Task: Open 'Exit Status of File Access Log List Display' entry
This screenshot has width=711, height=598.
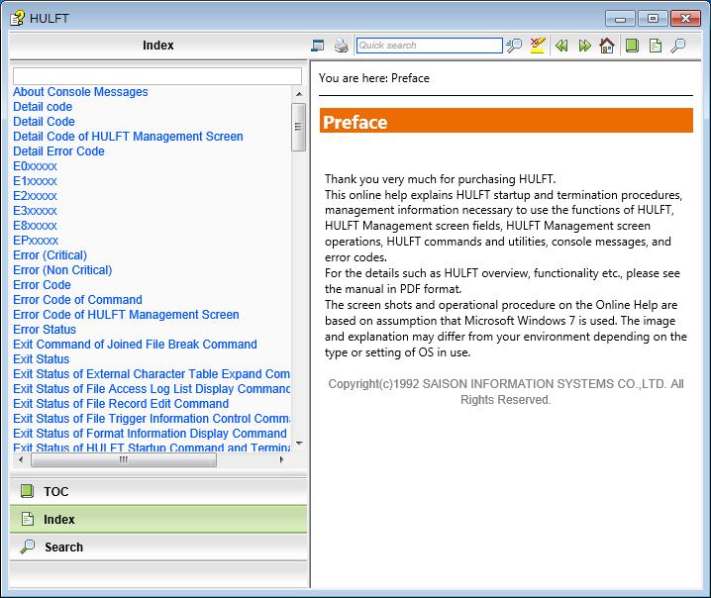Action: pyautogui.click(x=152, y=389)
